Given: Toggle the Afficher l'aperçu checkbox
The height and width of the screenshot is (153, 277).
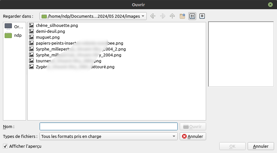Looking at the screenshot, I should point(5,146).
